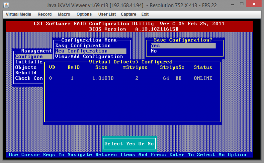The height and width of the screenshot is (163, 264).
Task: Open the Record menu
Action: [x=44, y=14]
